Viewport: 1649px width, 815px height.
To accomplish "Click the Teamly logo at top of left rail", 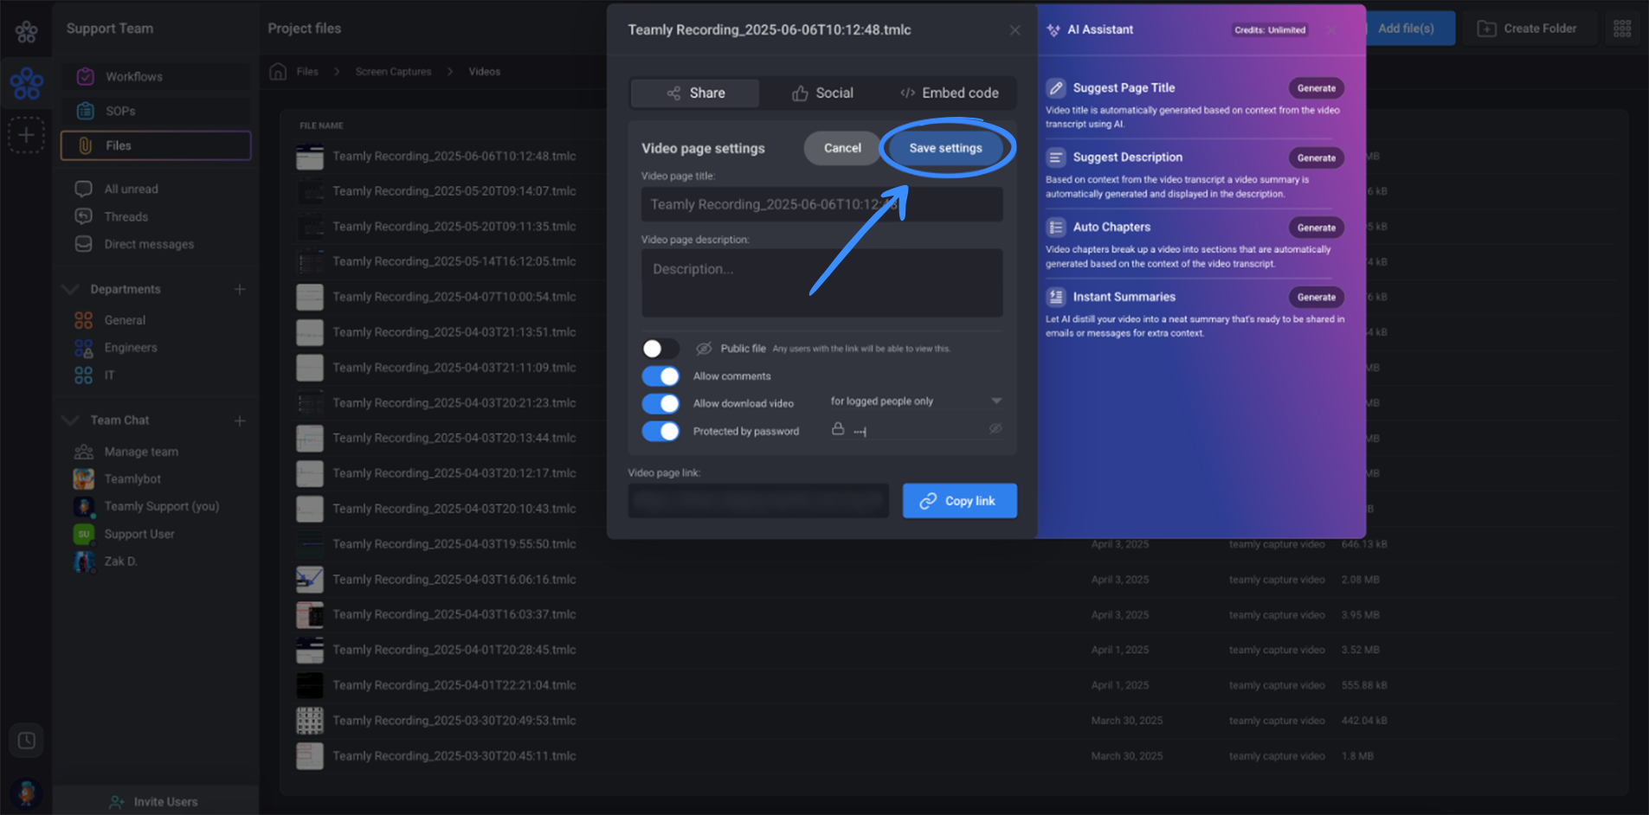I will point(26,32).
